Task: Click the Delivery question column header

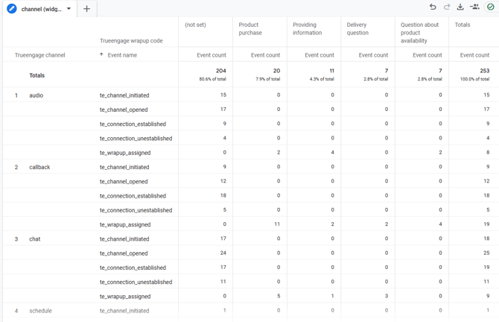Action: [x=357, y=29]
